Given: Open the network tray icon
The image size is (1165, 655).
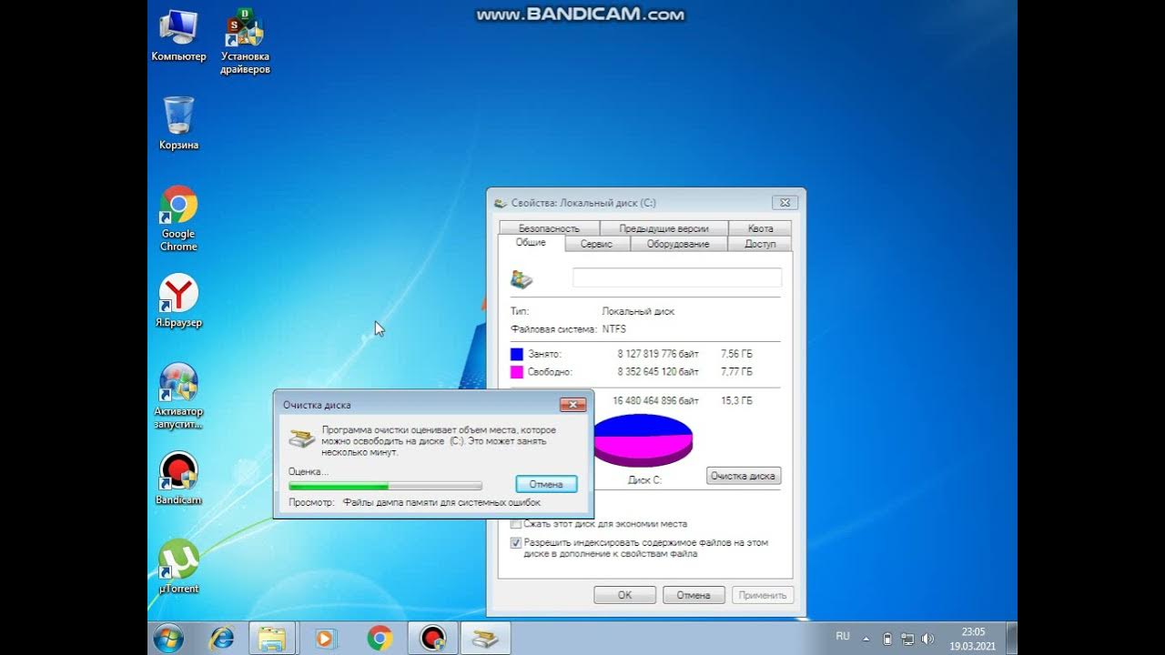Looking at the screenshot, I should 907,639.
